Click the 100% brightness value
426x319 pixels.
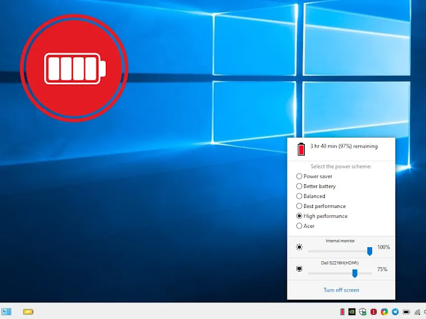(383, 247)
